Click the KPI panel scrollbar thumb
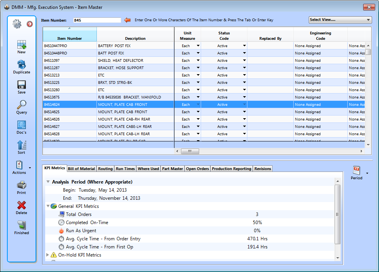This screenshot has width=379, height=272. tap(338, 214)
